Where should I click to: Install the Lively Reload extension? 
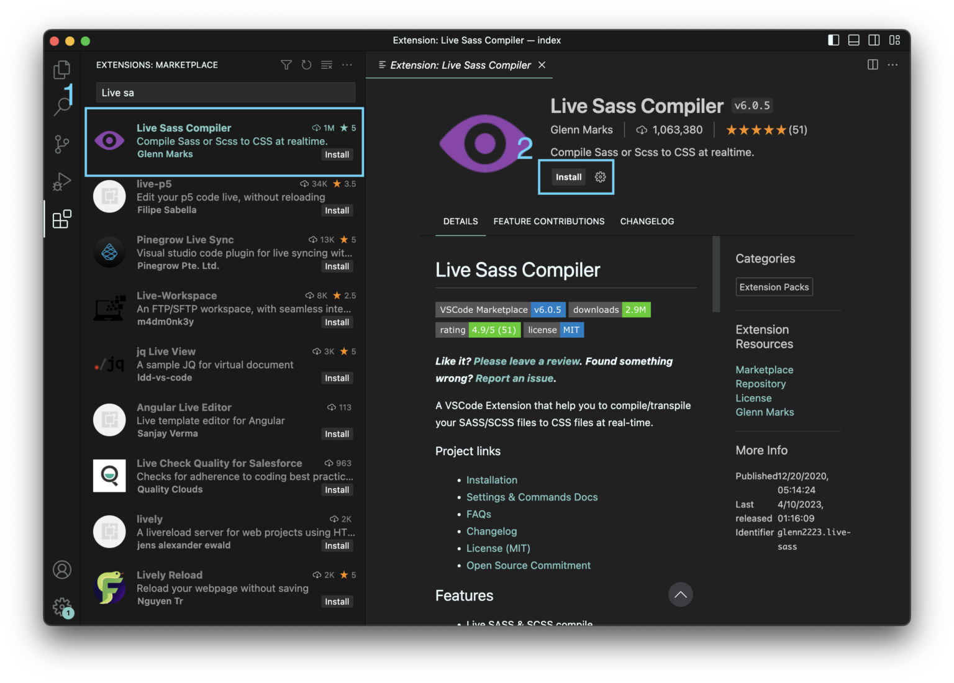(337, 602)
